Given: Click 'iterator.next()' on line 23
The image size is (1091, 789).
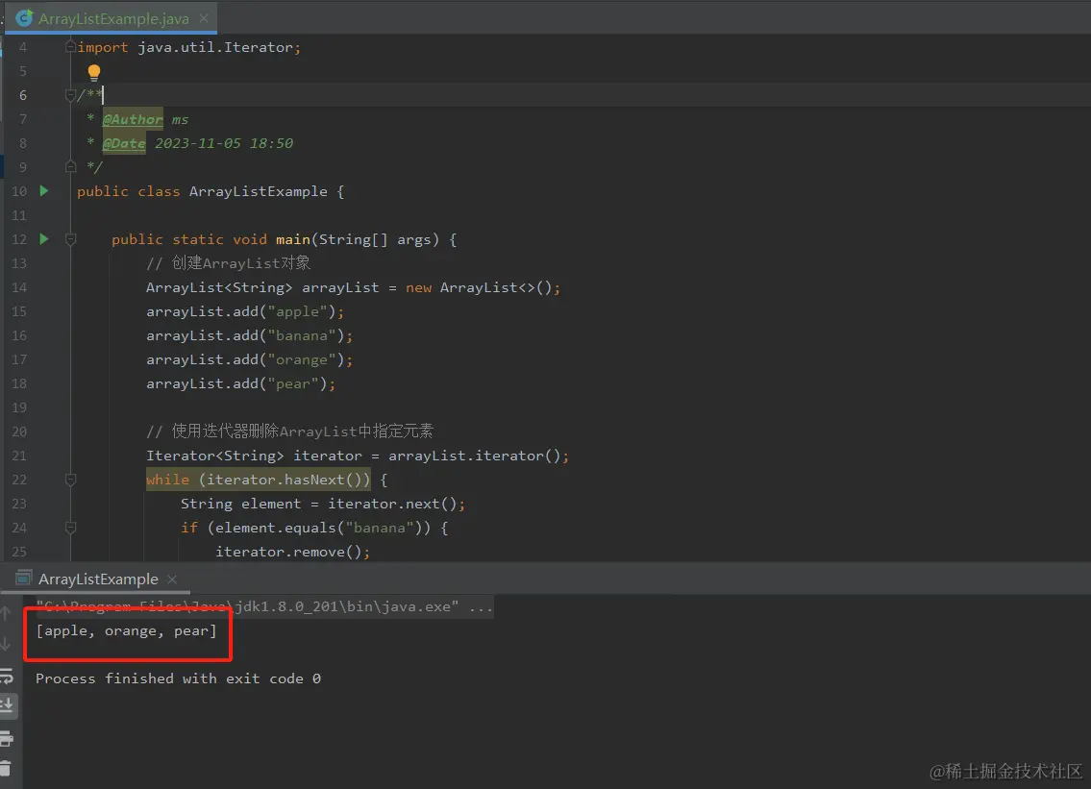Looking at the screenshot, I should [392, 504].
